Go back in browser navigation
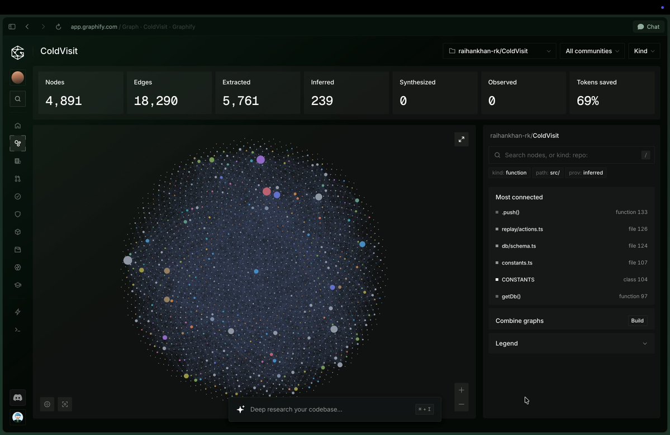Screen dimensions: 670x435 pyautogui.click(x=27, y=26)
